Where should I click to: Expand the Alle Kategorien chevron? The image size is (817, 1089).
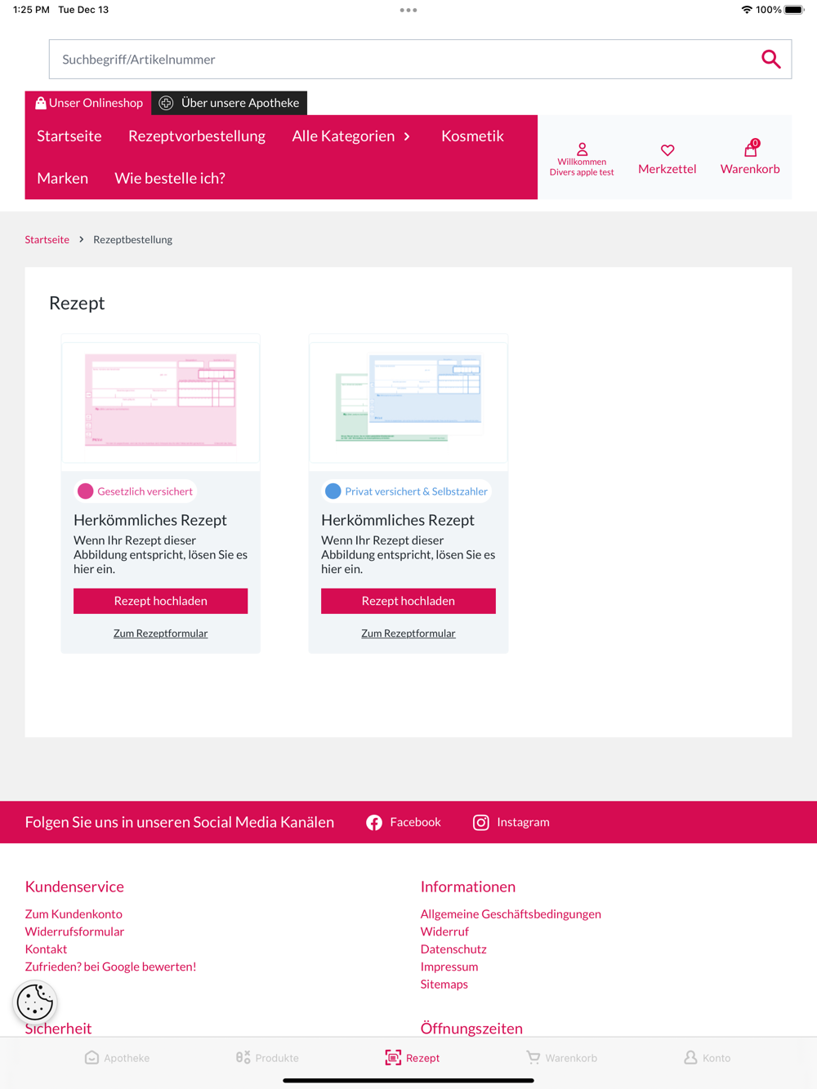[407, 136]
